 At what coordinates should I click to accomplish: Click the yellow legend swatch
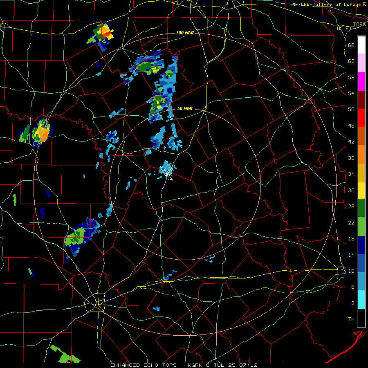pos(361,190)
